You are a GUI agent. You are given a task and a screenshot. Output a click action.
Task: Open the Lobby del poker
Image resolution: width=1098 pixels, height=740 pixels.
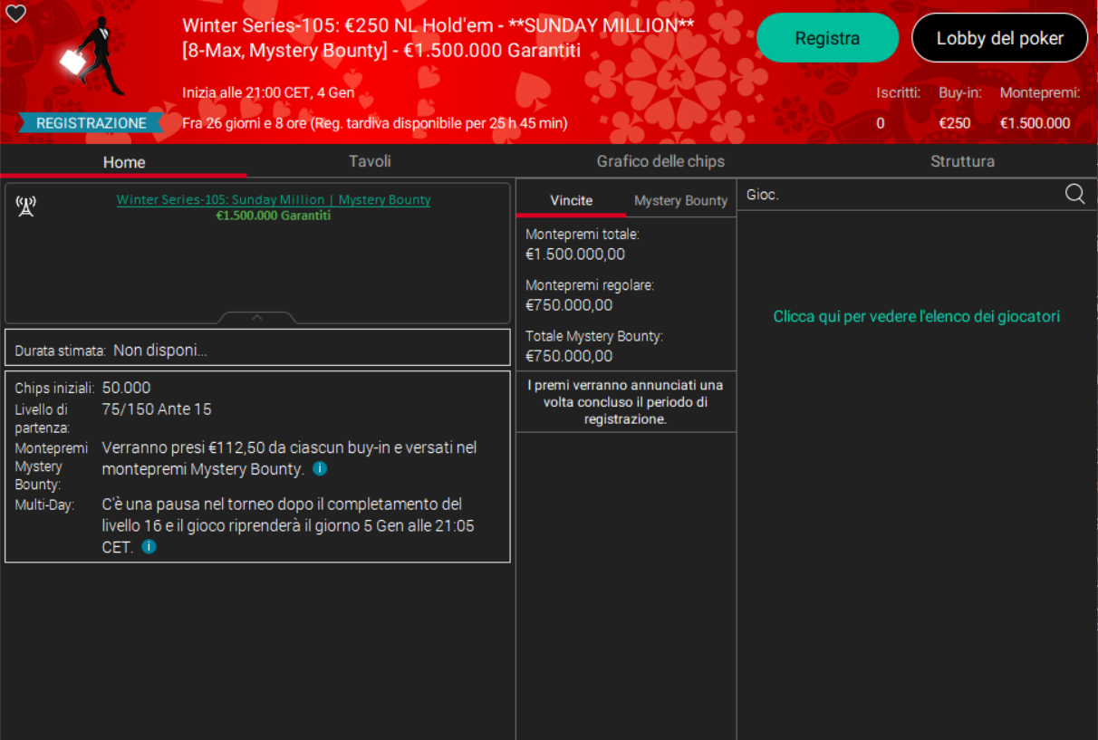coord(999,38)
